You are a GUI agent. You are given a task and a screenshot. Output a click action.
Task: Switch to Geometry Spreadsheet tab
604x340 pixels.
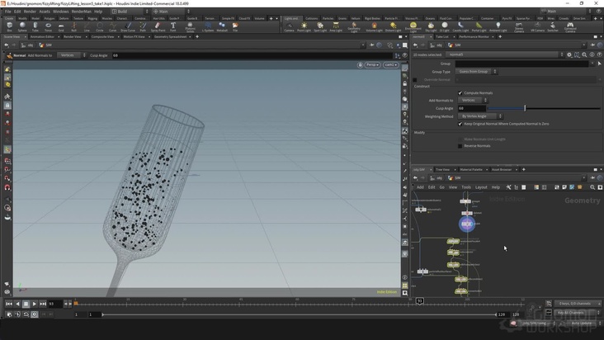tap(171, 36)
